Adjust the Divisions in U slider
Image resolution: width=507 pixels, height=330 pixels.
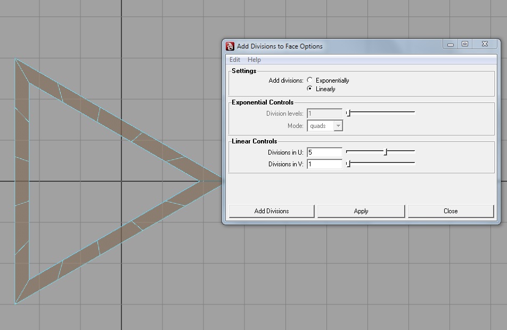[x=380, y=151]
